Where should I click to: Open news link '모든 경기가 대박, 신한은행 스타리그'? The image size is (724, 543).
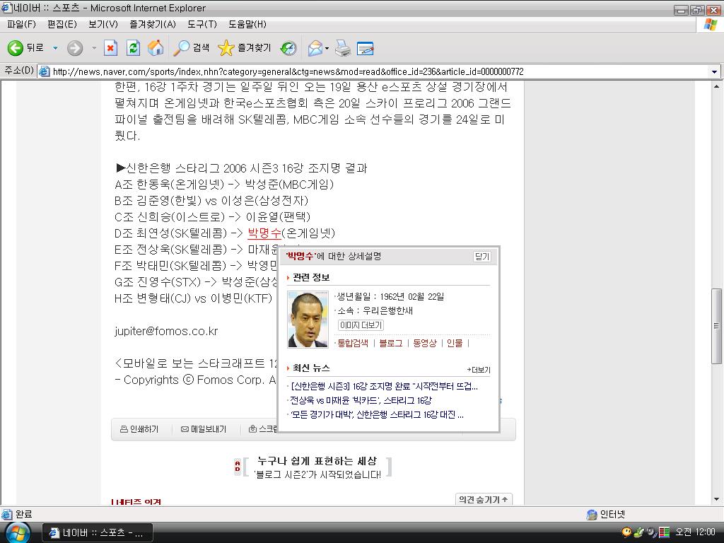click(x=377, y=414)
